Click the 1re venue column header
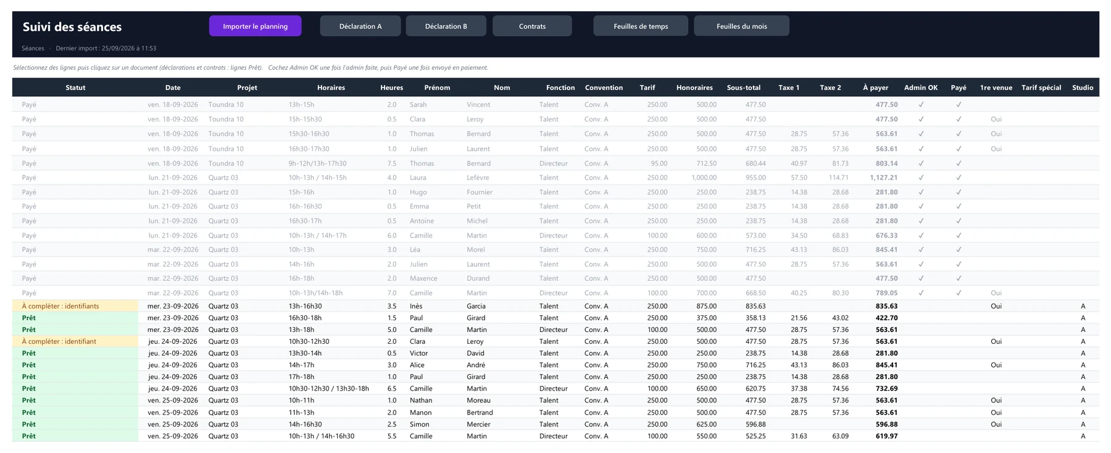Viewport: 1111px width, 453px height. click(x=996, y=88)
